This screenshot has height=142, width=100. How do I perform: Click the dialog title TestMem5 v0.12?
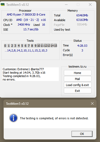[x=17, y=104]
